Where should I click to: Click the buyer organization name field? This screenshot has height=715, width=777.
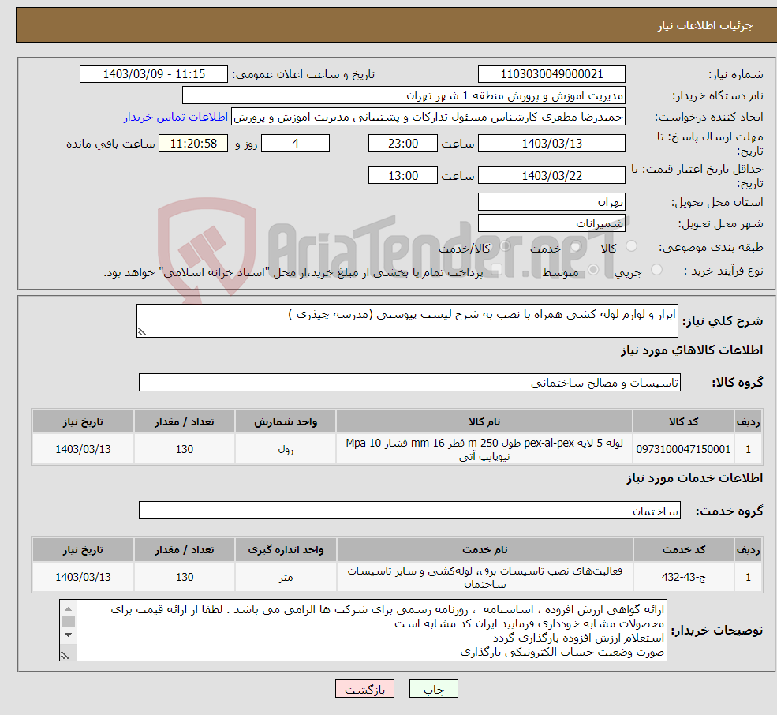click(404, 95)
